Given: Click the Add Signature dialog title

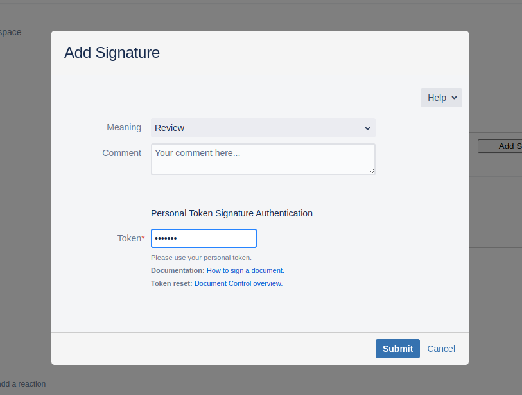Looking at the screenshot, I should [x=112, y=53].
